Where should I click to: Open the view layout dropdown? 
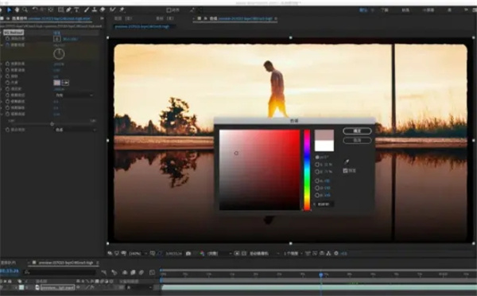click(293, 253)
